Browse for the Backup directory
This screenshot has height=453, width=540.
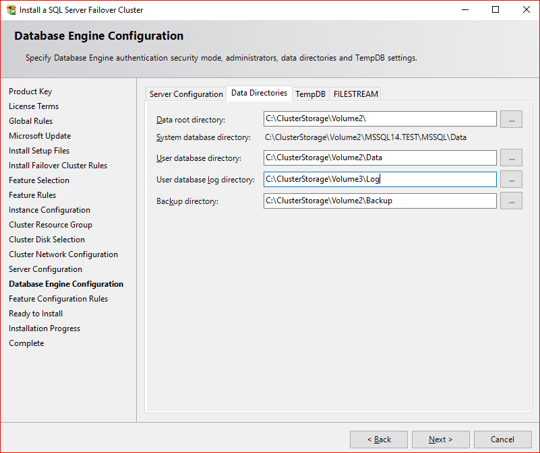pyautogui.click(x=511, y=201)
